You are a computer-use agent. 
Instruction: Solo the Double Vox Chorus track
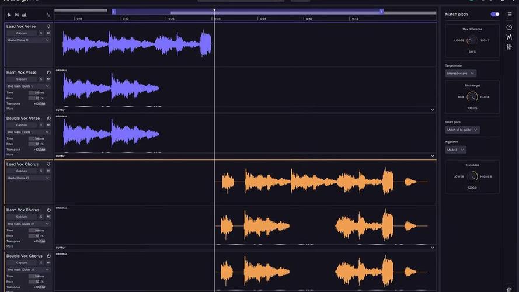pos(41,263)
